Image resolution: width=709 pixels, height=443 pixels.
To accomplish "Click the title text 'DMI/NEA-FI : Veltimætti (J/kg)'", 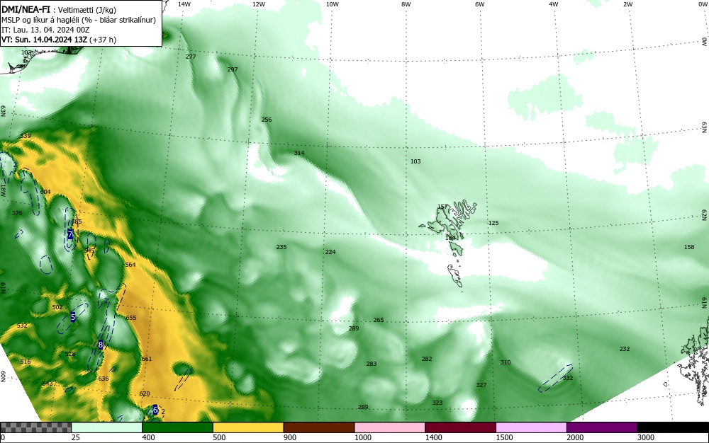I will 59,10.
